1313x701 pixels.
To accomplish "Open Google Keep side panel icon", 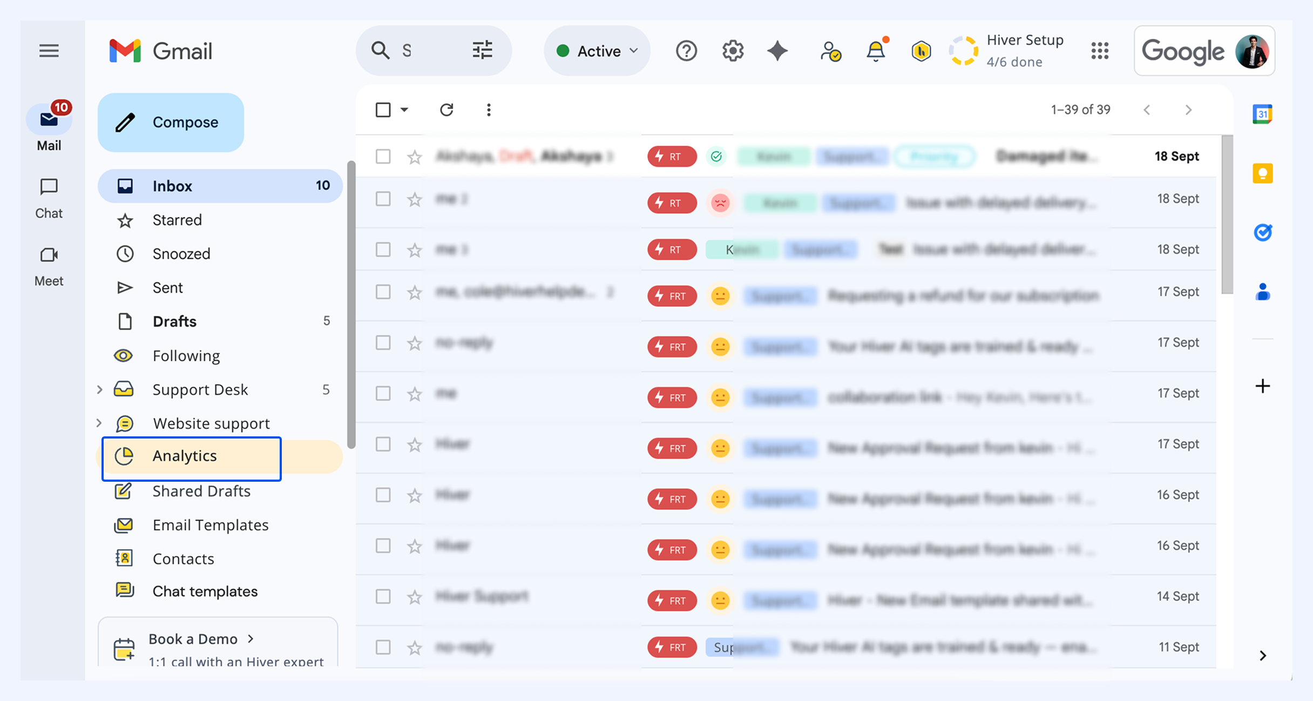I will click(1262, 173).
